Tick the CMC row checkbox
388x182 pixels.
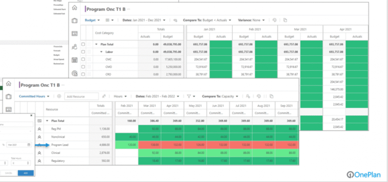(83, 60)
